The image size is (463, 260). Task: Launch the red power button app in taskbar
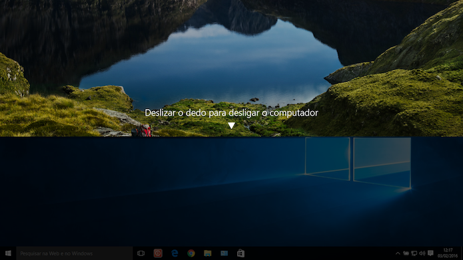158,253
